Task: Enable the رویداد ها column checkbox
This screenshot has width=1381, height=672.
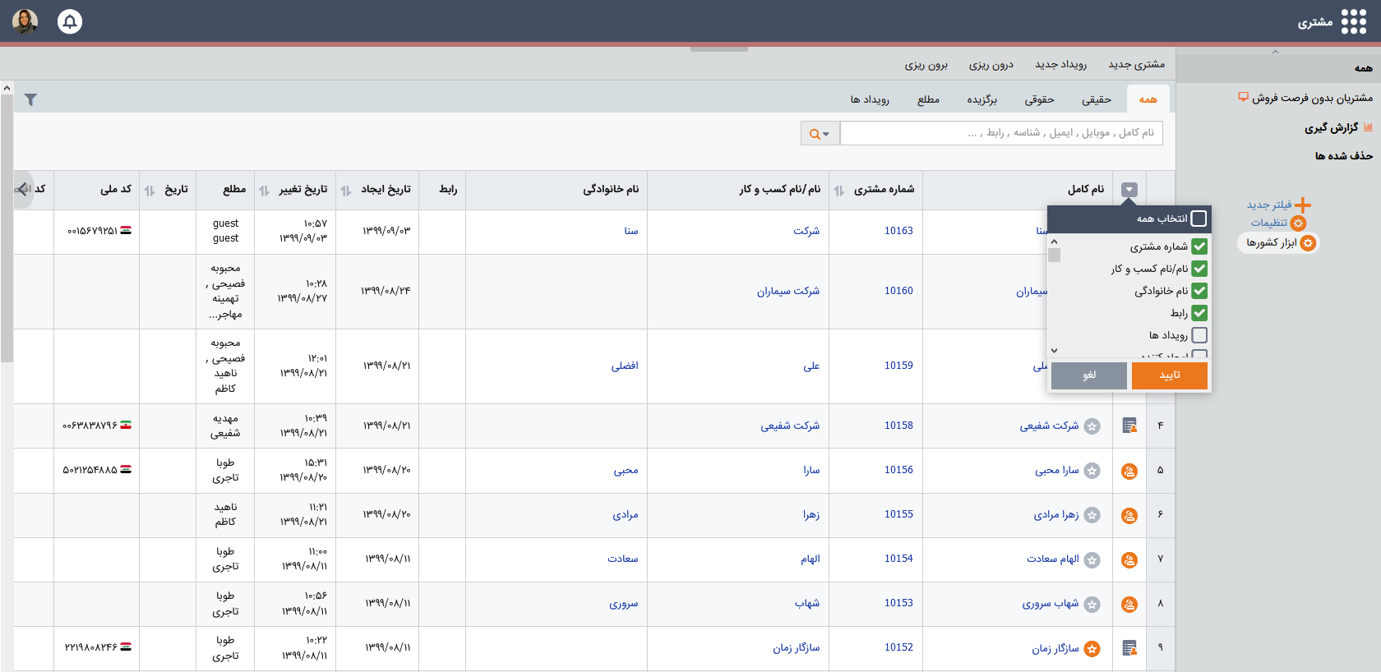Action: 1199,335
